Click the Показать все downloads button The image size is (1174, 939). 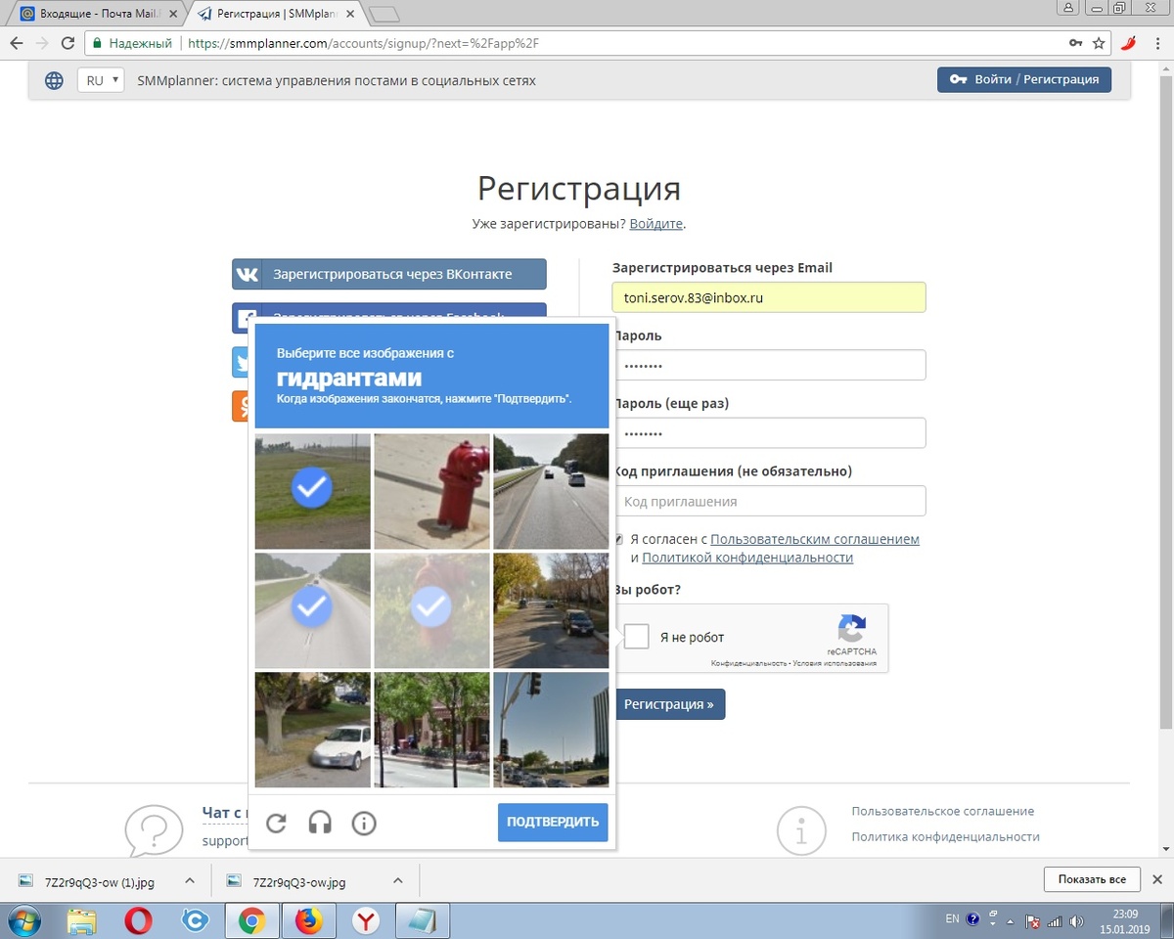[x=1091, y=879]
